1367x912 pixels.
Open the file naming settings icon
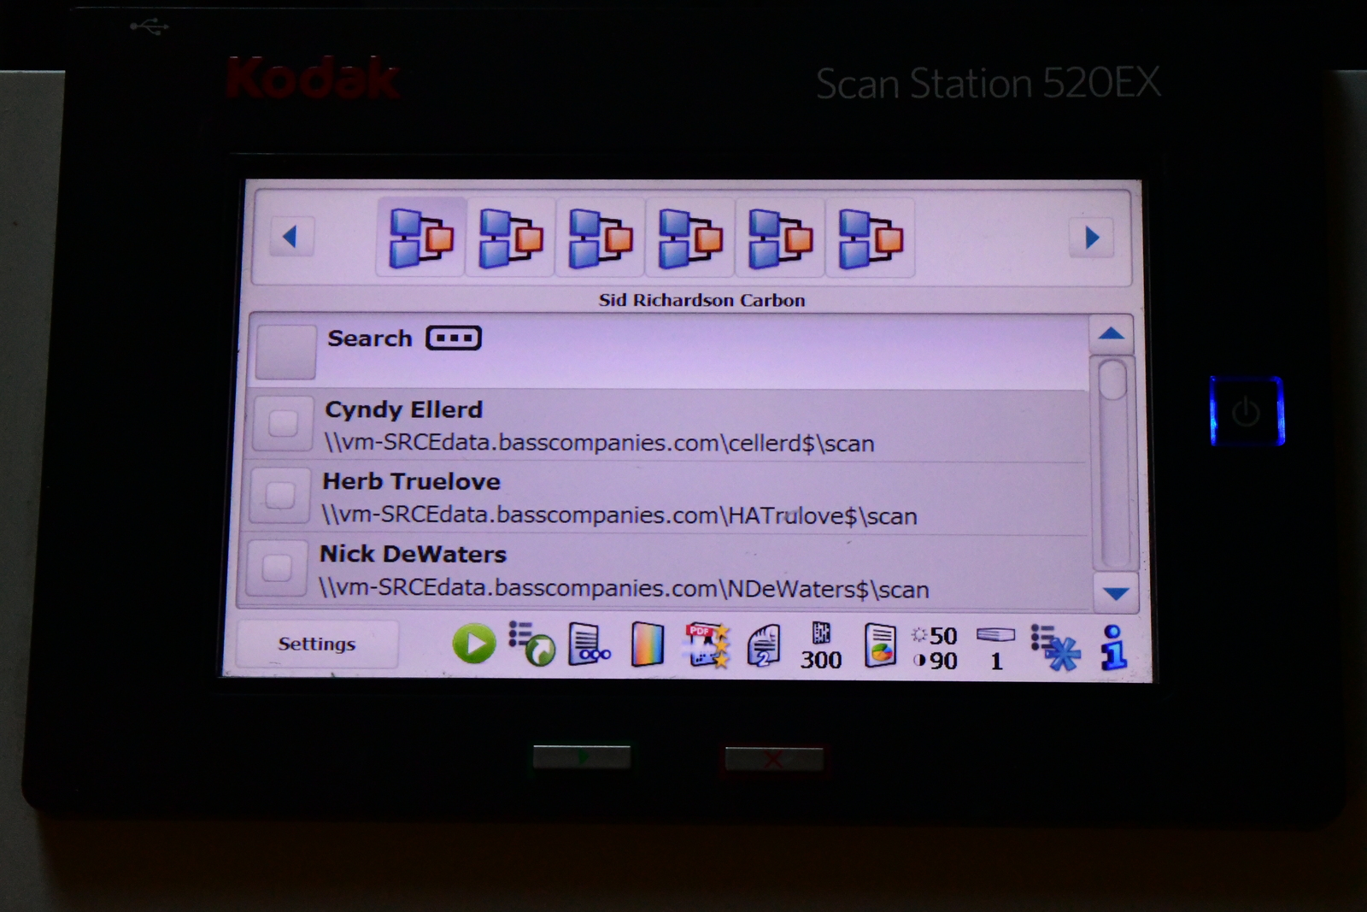[590, 644]
